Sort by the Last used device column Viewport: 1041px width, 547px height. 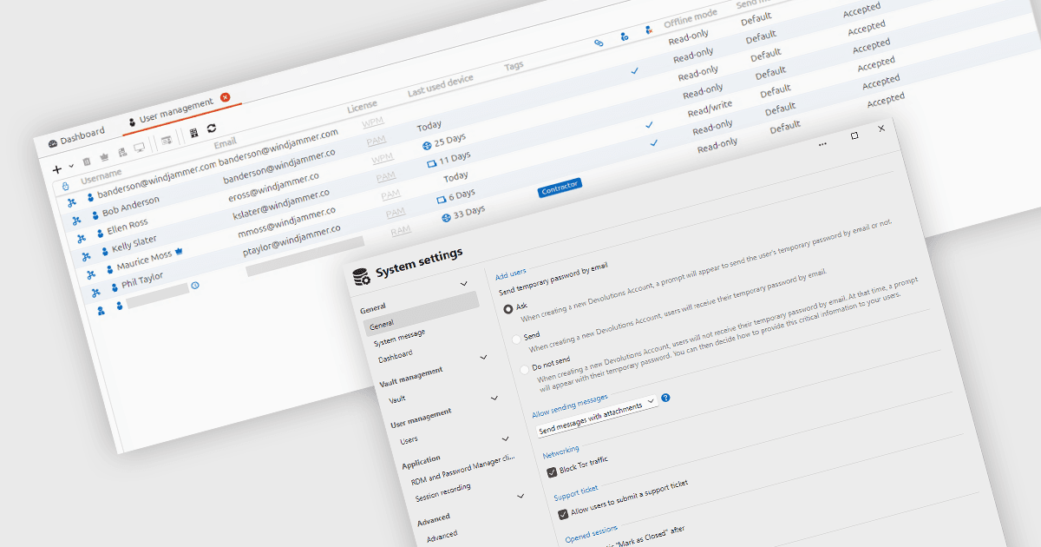tap(441, 86)
